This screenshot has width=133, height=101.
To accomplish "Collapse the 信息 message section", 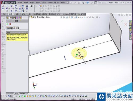I will [27, 32].
